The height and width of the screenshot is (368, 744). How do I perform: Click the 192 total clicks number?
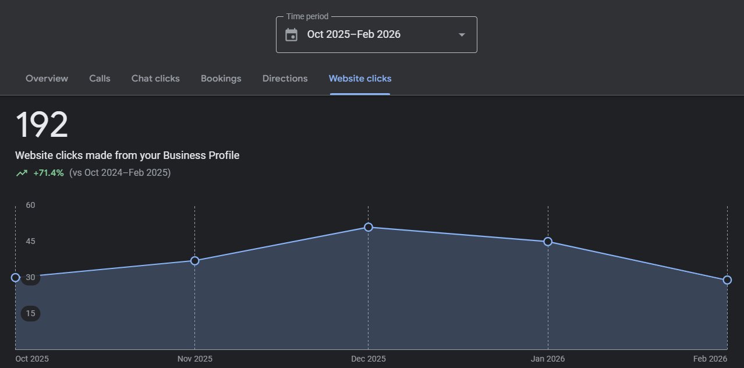[x=41, y=125]
